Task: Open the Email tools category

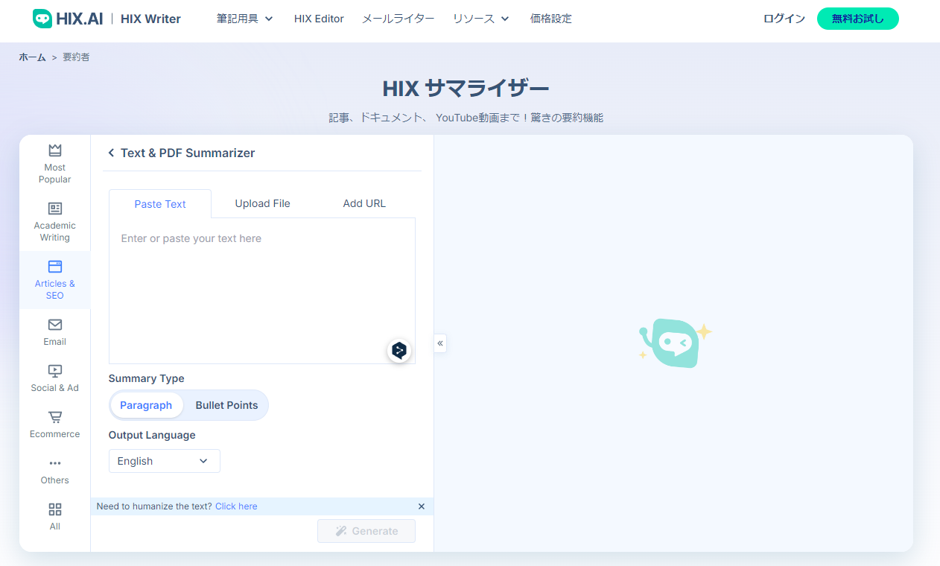Action: pos(54,331)
